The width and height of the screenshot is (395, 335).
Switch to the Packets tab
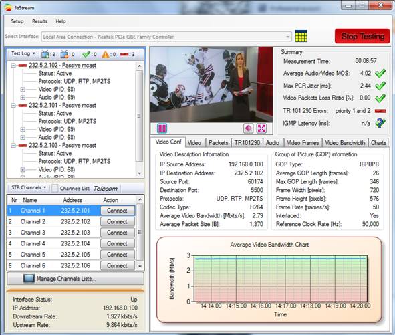tap(218, 143)
